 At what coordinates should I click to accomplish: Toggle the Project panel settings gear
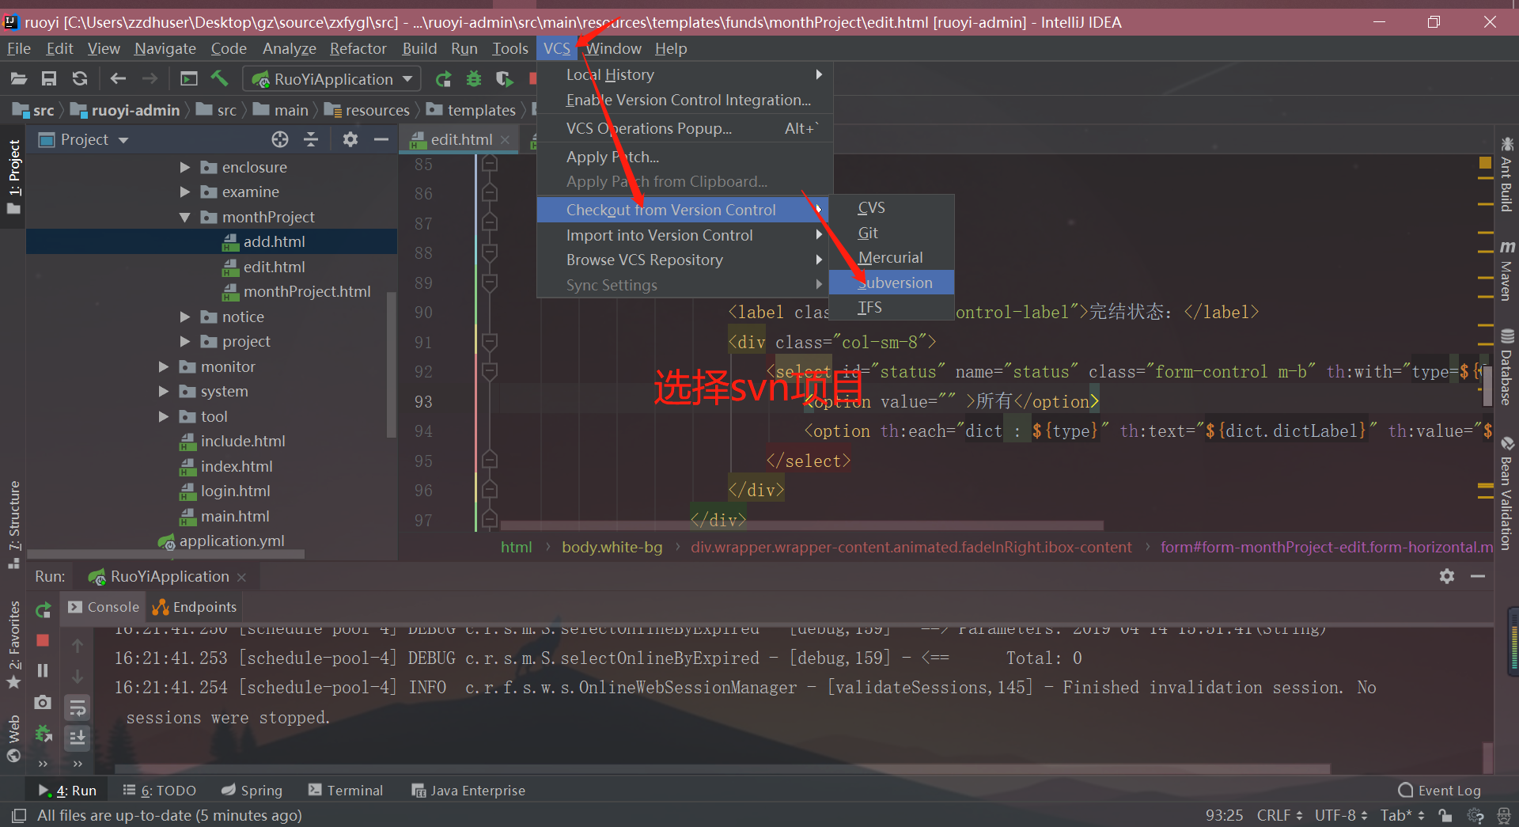350,139
